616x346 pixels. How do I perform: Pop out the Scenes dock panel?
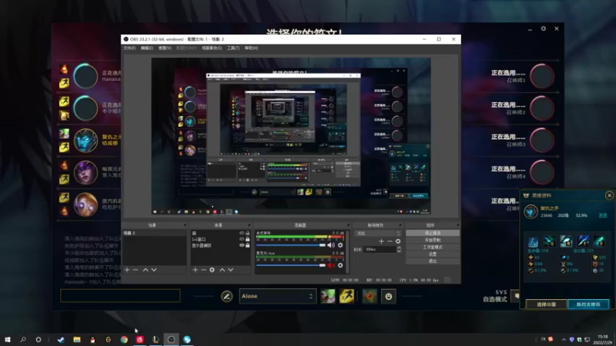point(185,225)
